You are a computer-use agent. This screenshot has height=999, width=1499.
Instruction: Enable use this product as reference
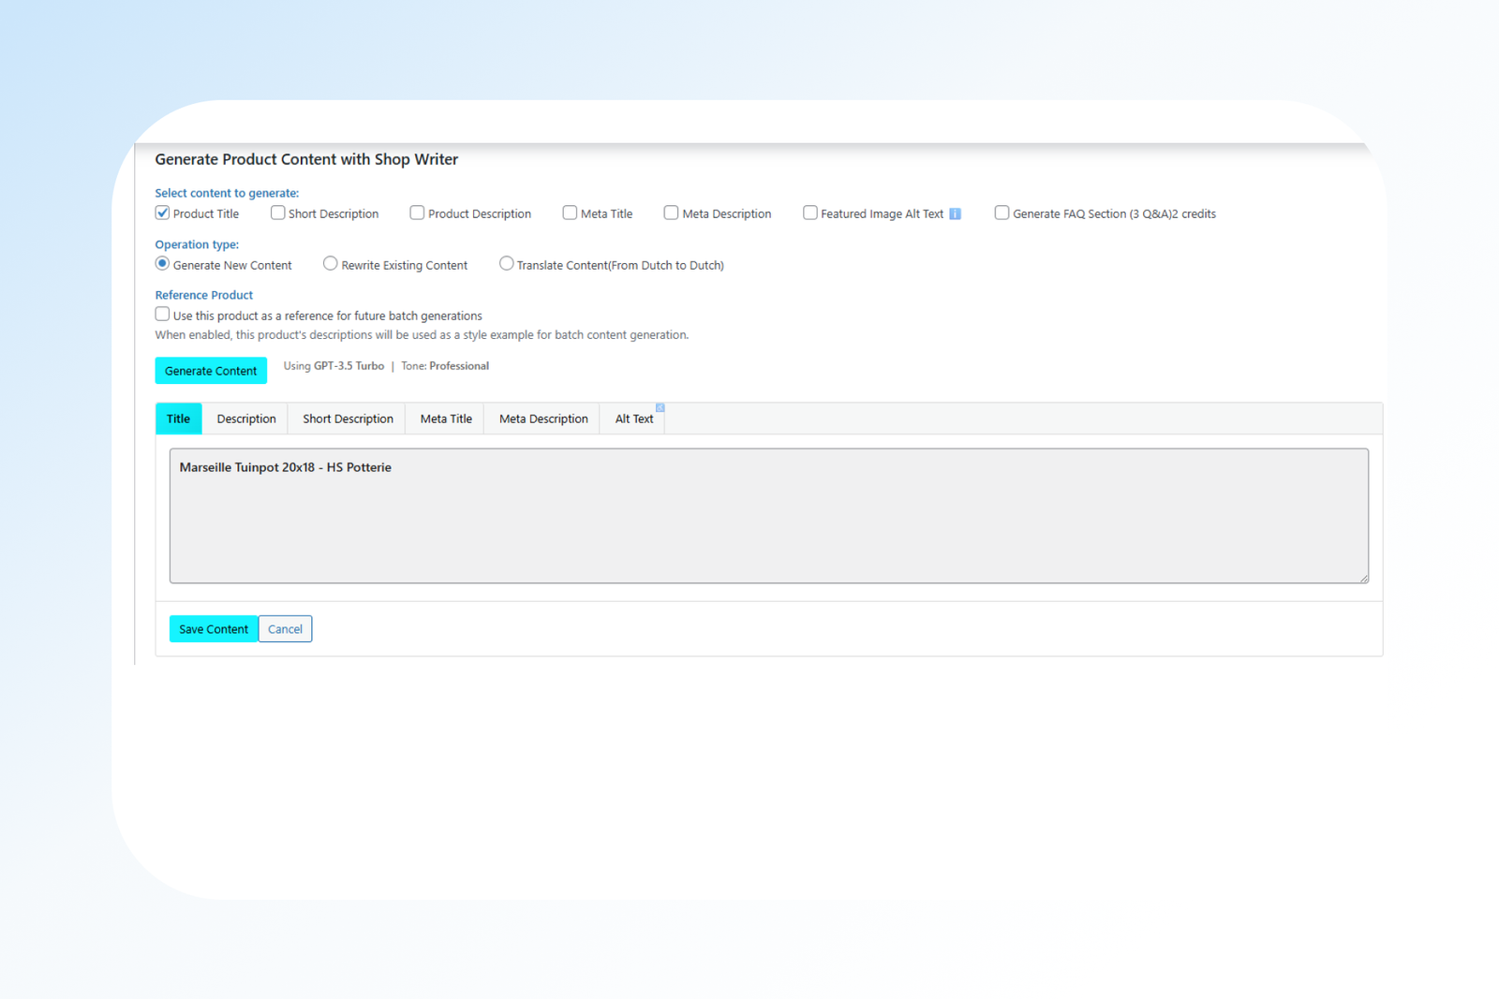coord(163,315)
